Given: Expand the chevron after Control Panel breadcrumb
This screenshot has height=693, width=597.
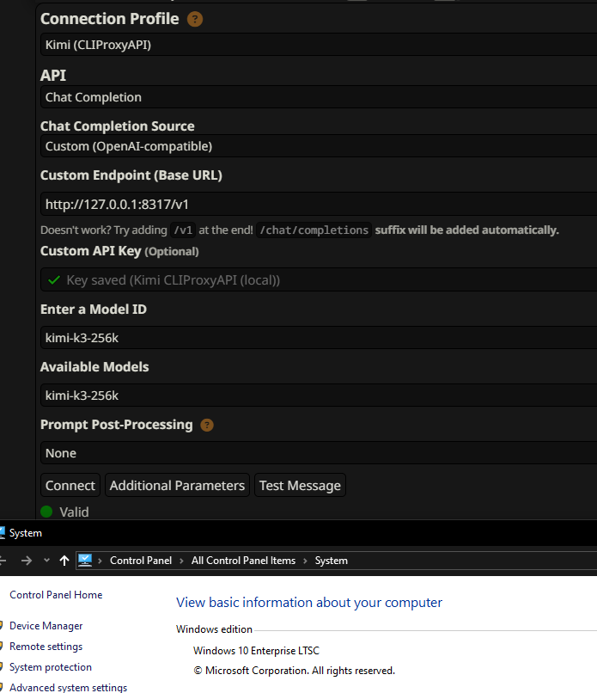Looking at the screenshot, I should [x=181, y=561].
